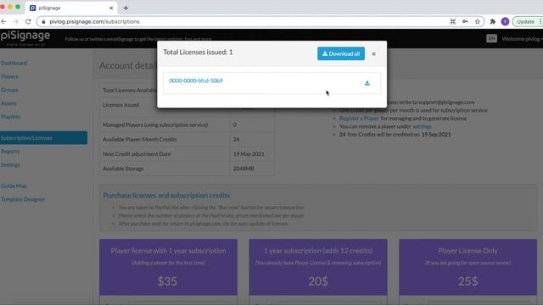Click the Available Storage label
This screenshot has width=543, height=305.
[x=123, y=169]
